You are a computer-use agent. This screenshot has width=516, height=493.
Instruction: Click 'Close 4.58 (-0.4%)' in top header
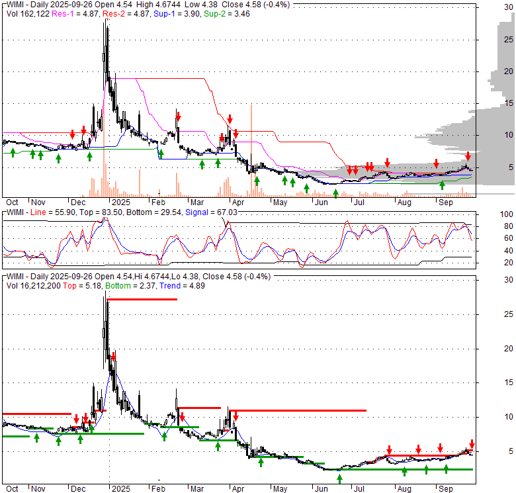[256, 5]
